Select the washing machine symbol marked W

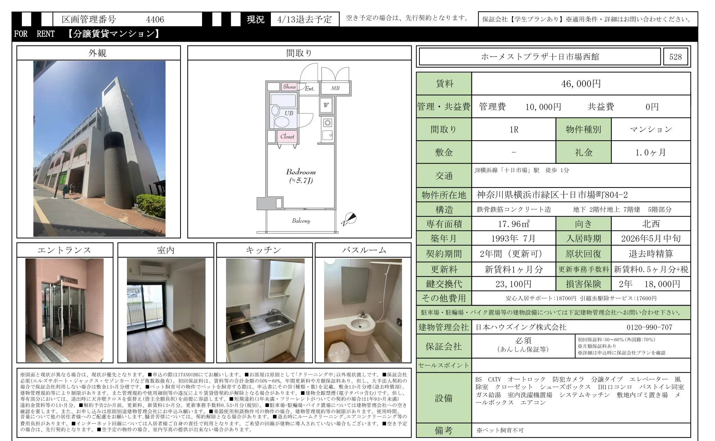click(326, 104)
